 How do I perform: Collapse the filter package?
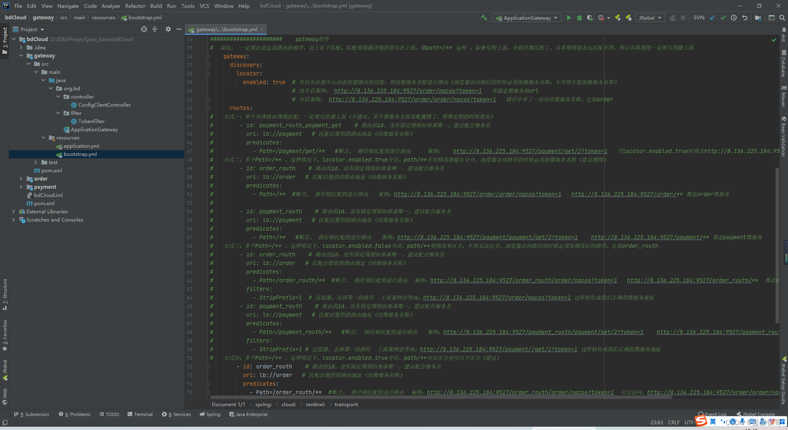click(58, 113)
